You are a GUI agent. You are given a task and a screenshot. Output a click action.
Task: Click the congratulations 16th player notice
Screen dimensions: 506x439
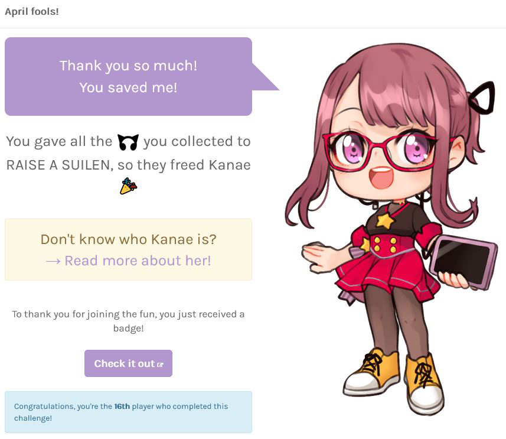point(129,412)
